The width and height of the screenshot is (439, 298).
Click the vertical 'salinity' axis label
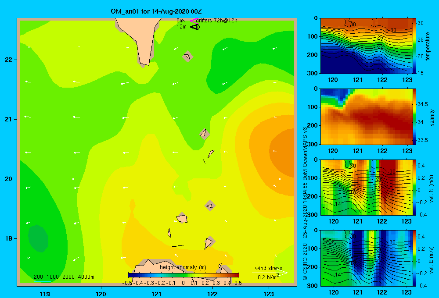[432, 117]
